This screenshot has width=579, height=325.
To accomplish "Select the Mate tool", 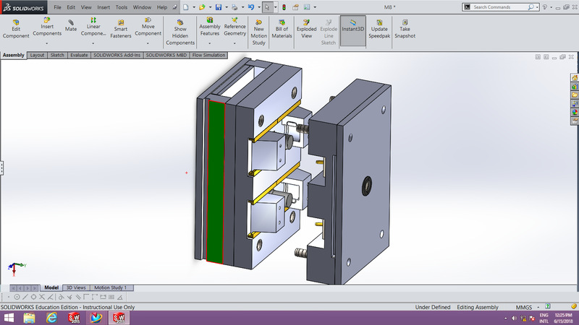I will point(71,26).
